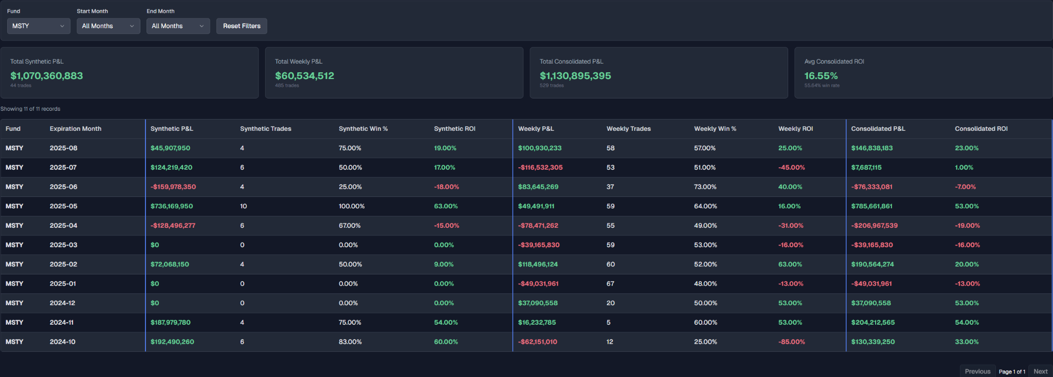Select the 2025-05 expiration month row
The height and width of the screenshot is (377, 1053).
[x=63, y=206]
